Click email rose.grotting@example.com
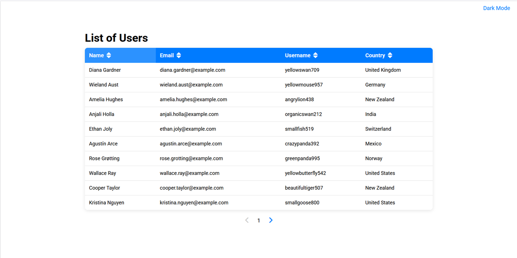This screenshot has height=258, width=517. pyautogui.click(x=191, y=158)
